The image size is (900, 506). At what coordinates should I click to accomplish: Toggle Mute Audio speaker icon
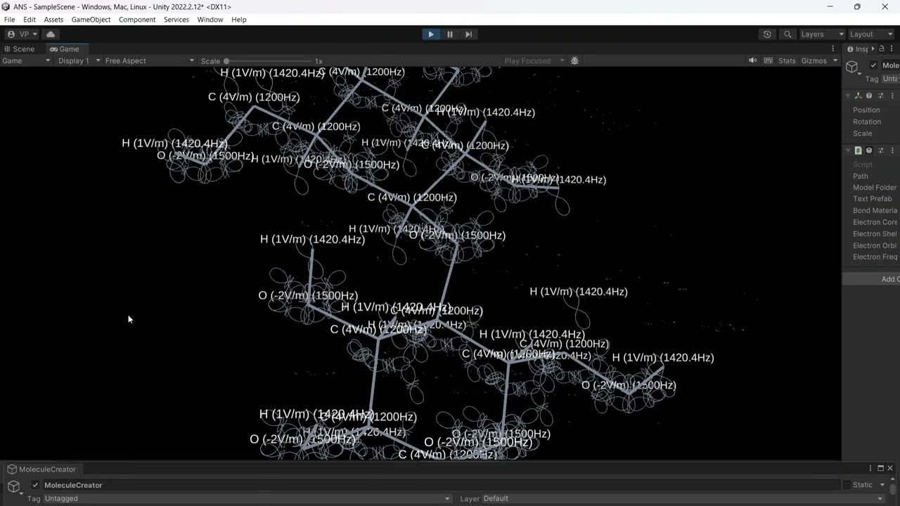(x=752, y=60)
